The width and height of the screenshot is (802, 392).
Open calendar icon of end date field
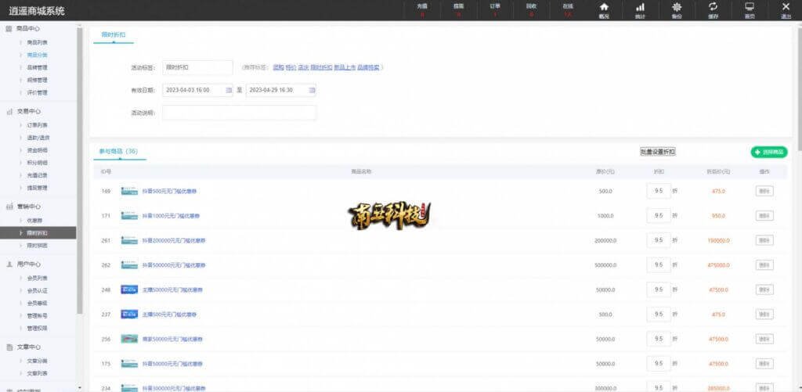click(312, 90)
